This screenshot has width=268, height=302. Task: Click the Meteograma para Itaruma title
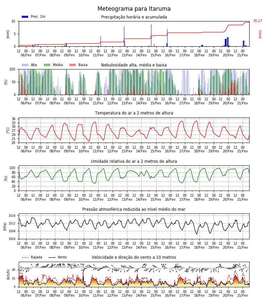tap(134, 9)
